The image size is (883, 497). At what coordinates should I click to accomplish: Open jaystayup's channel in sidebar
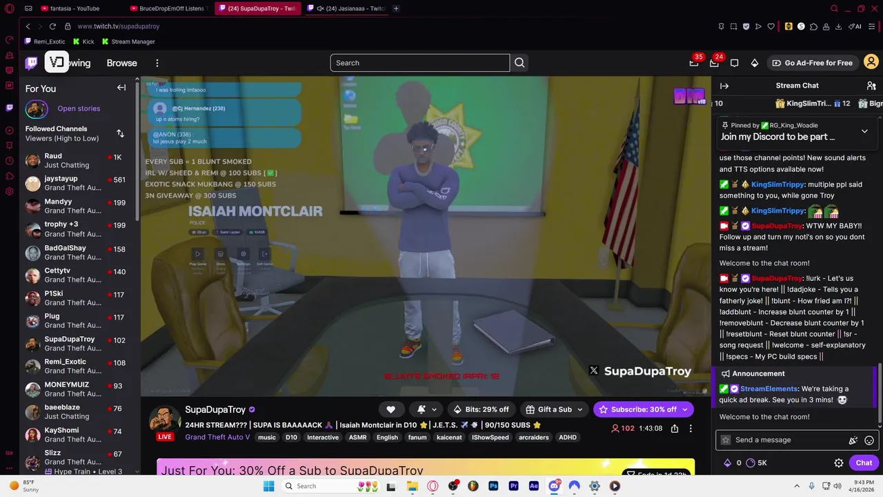pyautogui.click(x=79, y=183)
